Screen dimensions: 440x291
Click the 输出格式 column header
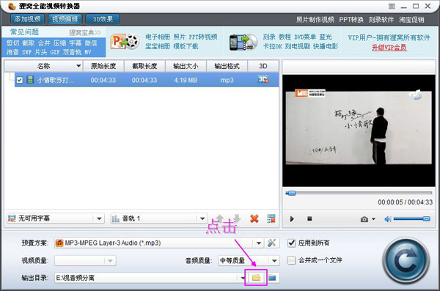[x=227, y=66]
